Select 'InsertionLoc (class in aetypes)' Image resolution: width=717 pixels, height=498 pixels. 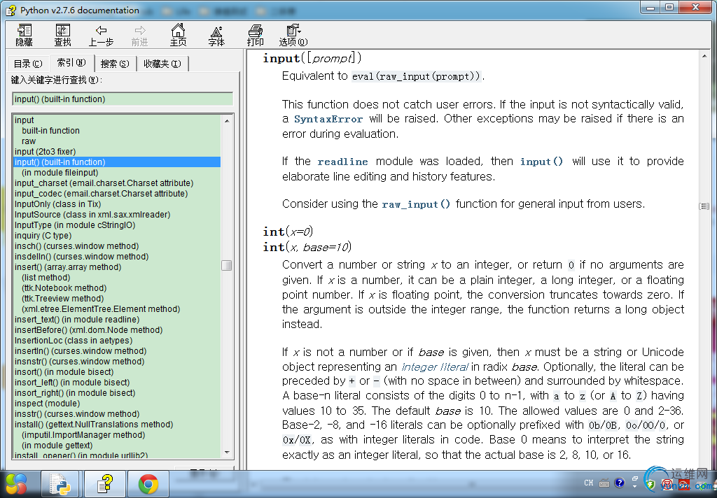point(73,341)
